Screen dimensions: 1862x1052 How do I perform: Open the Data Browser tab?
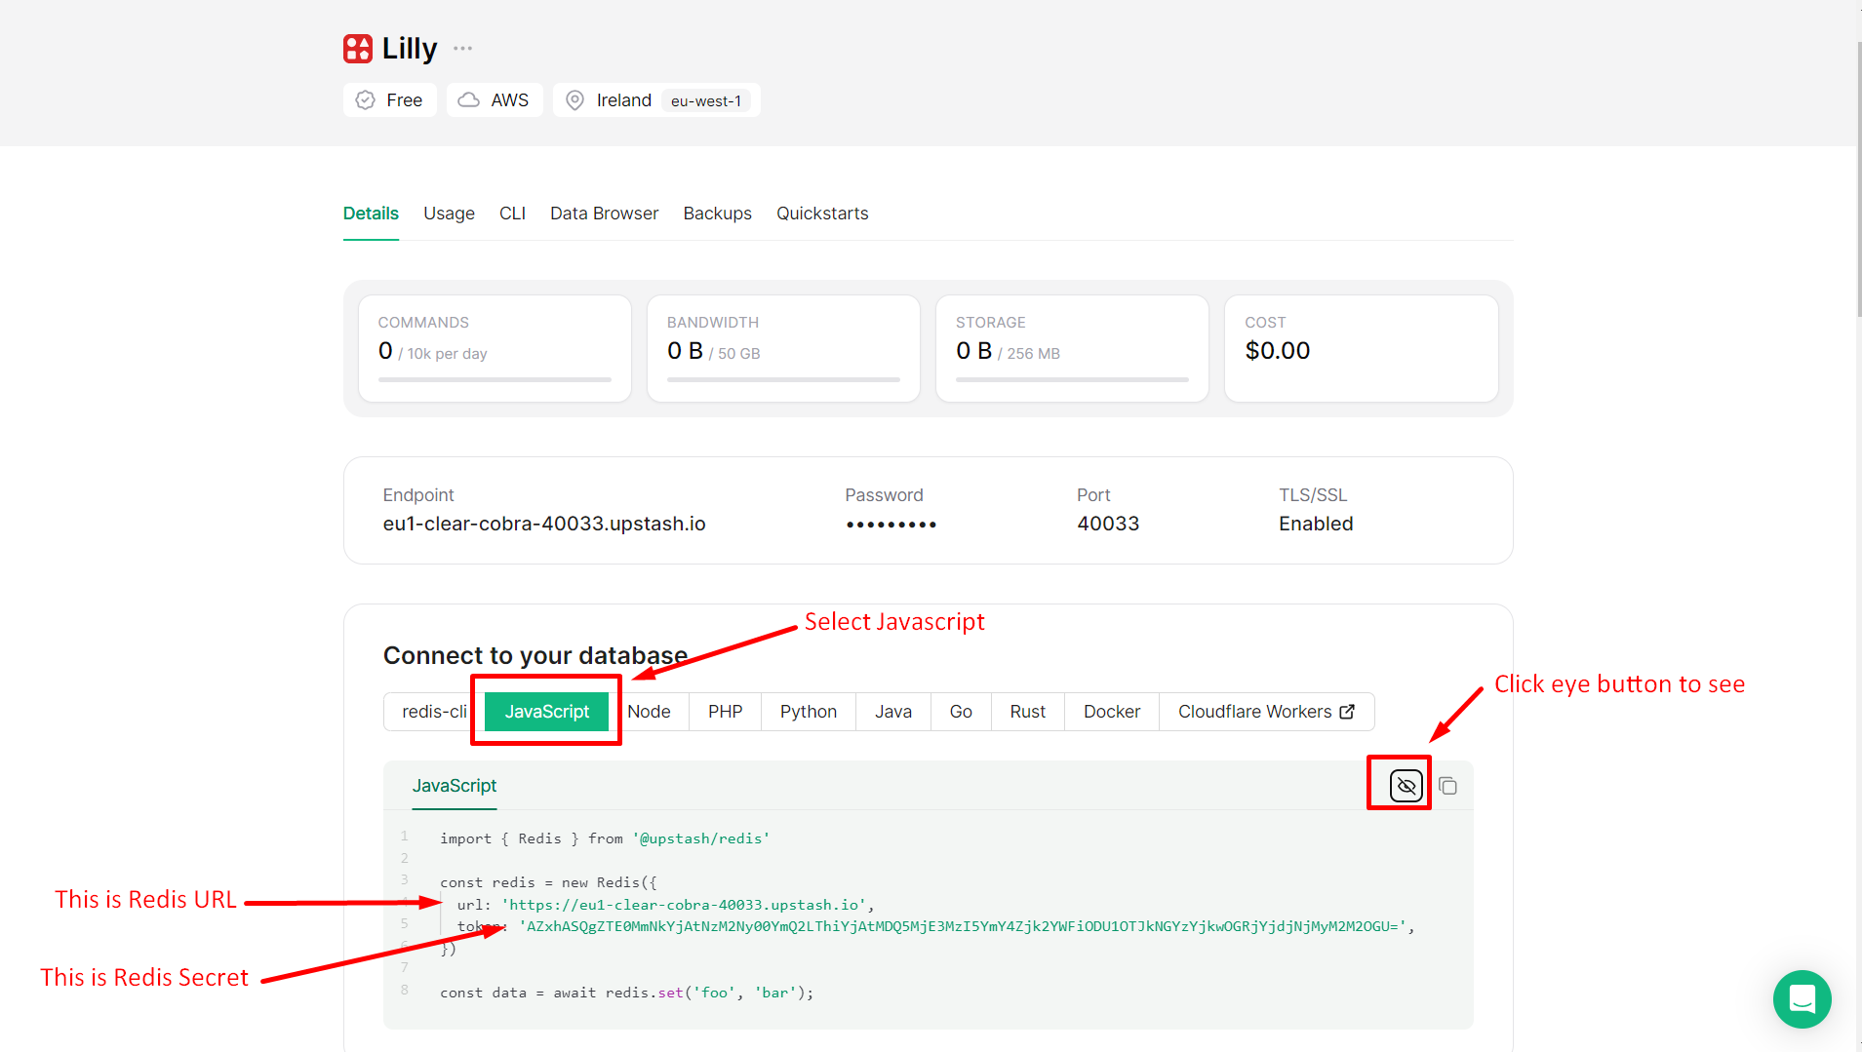(x=604, y=214)
